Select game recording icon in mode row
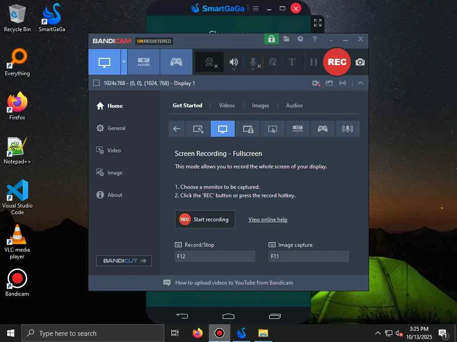This screenshot has width=457, height=342. click(x=322, y=129)
